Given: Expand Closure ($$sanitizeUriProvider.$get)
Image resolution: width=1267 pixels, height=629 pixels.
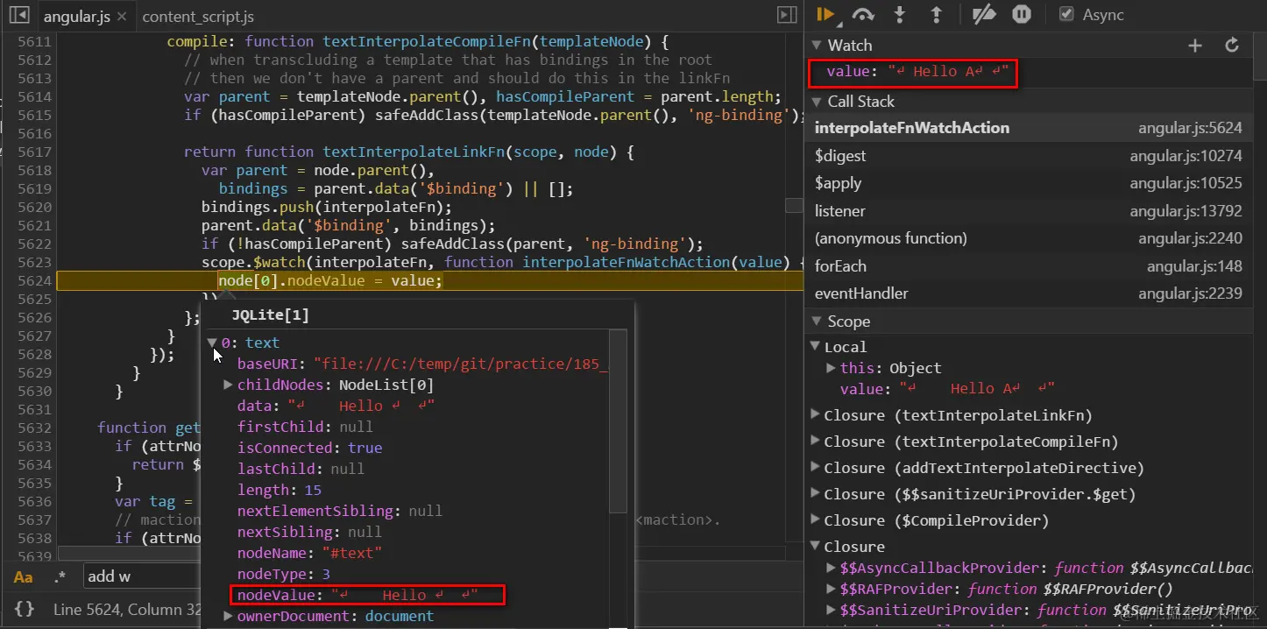Looking at the screenshot, I should point(816,494).
